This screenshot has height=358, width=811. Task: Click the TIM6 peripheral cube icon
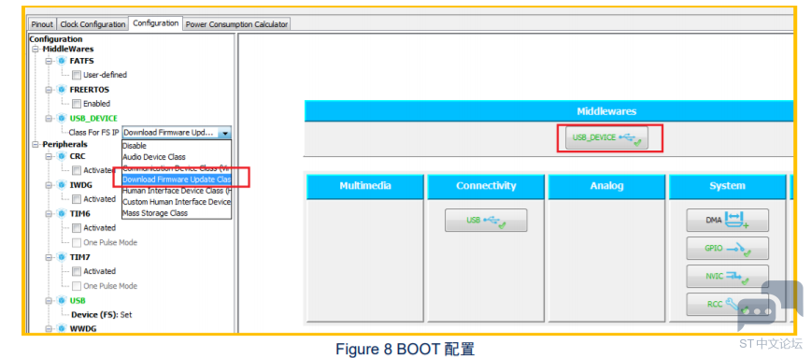(x=62, y=214)
